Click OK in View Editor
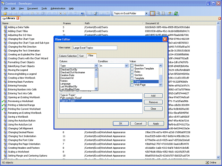 pyautogui.click(x=121, y=123)
